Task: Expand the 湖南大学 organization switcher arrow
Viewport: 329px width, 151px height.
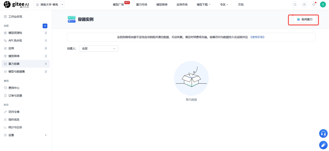Action: 62,5
